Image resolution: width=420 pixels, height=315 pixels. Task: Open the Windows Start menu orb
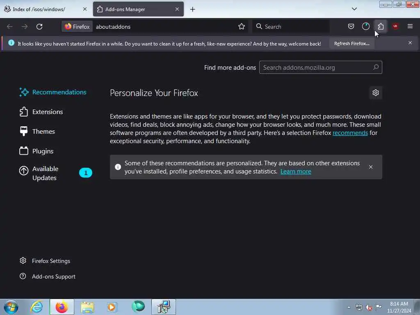11,307
